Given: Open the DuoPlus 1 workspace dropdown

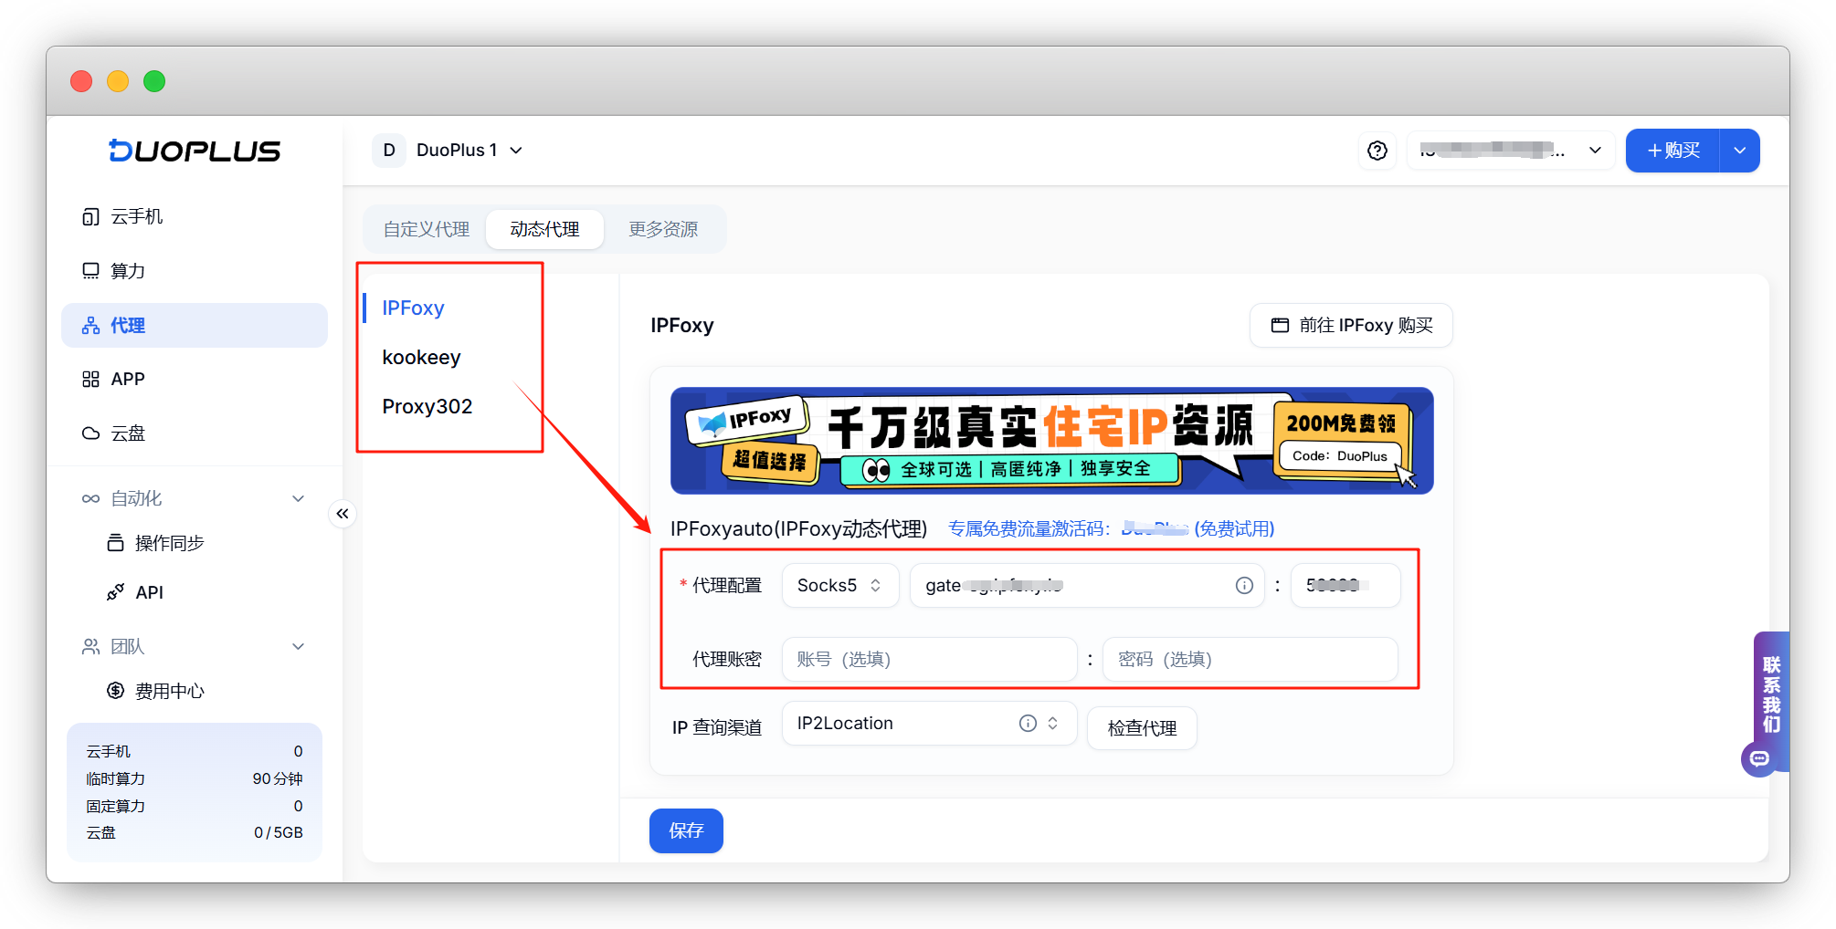Looking at the screenshot, I should pyautogui.click(x=470, y=151).
